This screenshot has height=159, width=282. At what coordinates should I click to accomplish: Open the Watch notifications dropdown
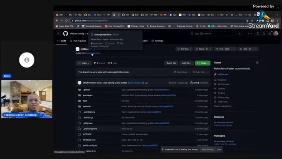(203, 49)
